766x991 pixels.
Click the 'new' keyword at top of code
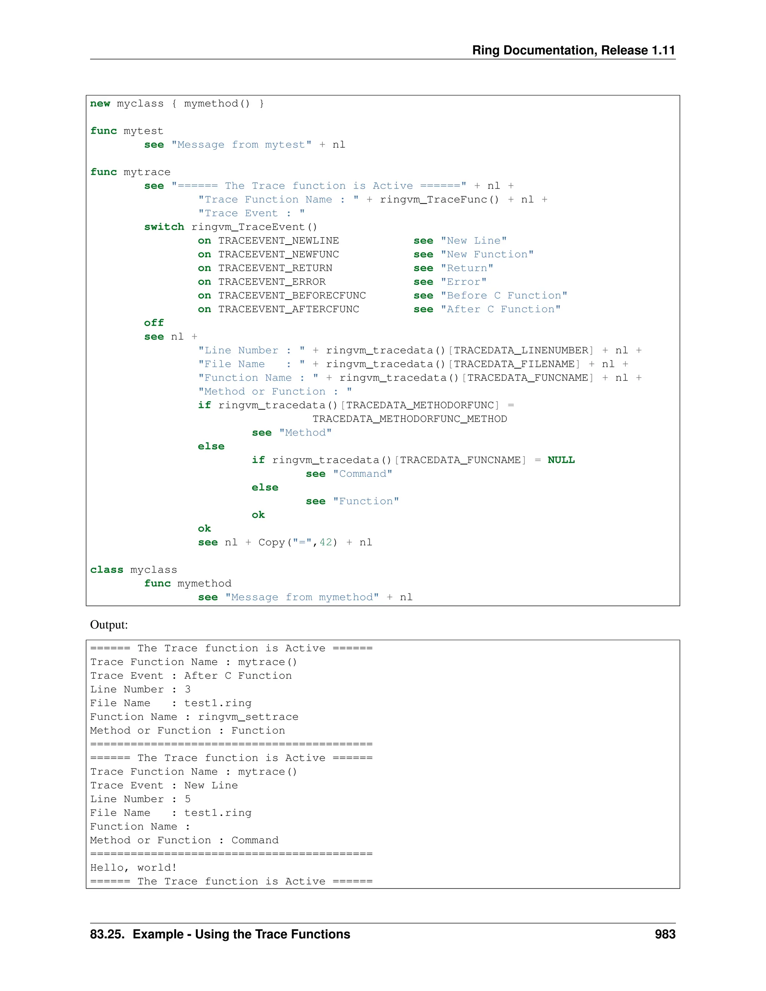coord(100,104)
